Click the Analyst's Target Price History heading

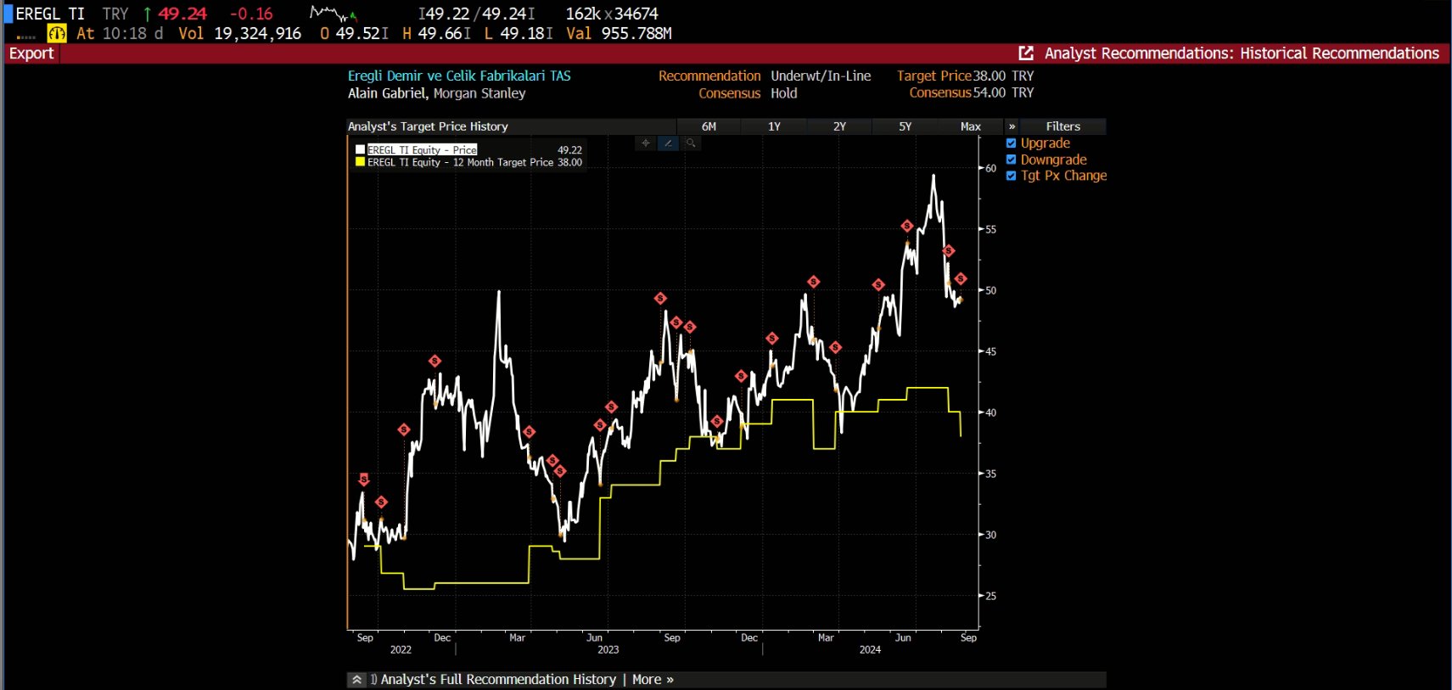coord(428,126)
